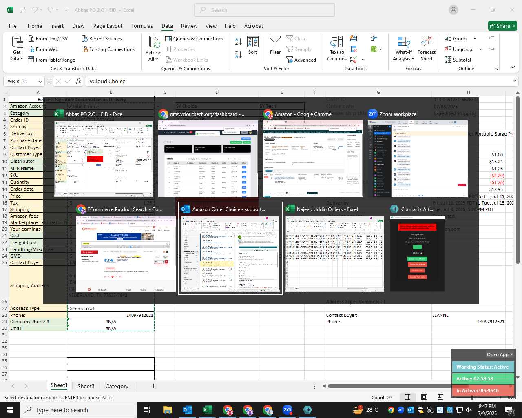The image size is (522, 418).
Task: Switch to Normal view in status bar
Action: click(407, 397)
